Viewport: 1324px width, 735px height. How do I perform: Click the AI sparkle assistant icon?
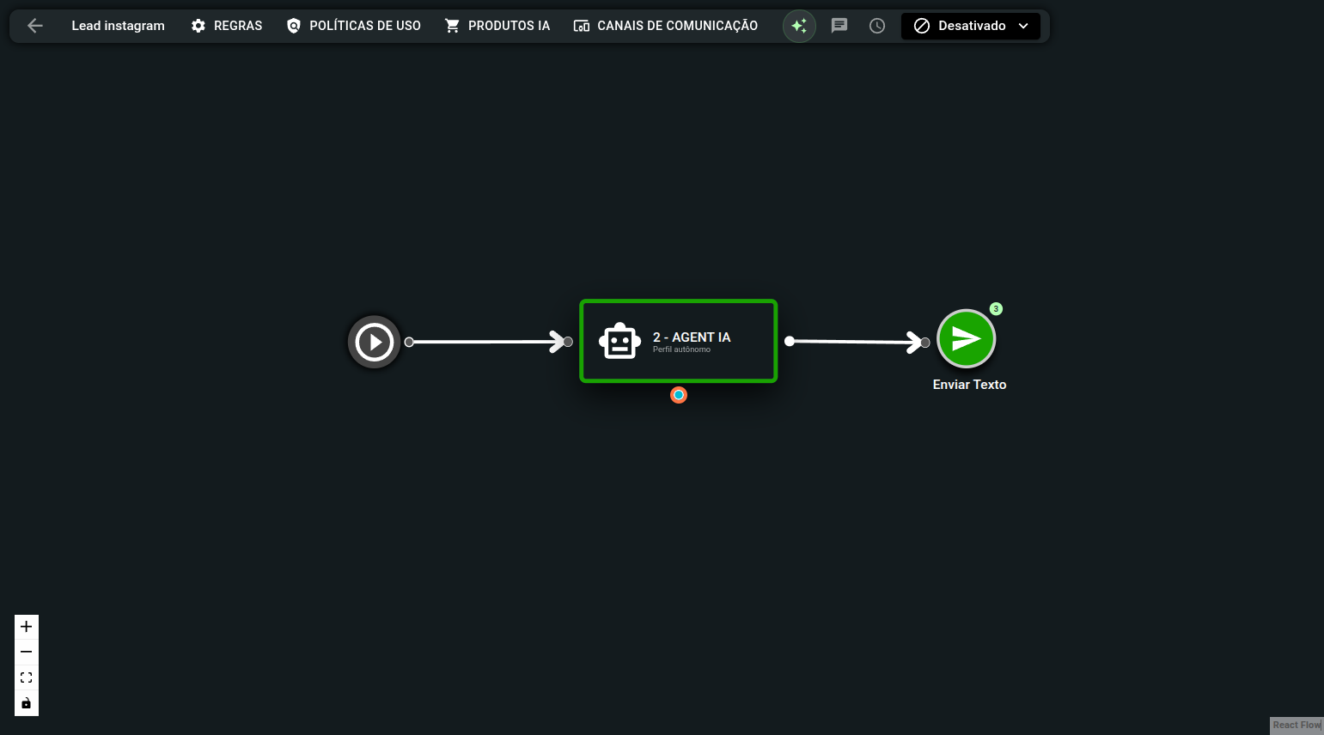tap(799, 26)
